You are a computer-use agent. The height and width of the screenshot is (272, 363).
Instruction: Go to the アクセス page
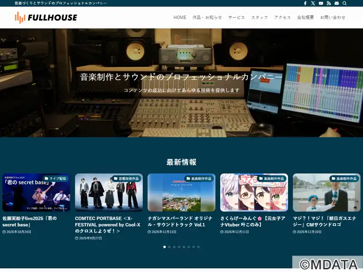282,18
